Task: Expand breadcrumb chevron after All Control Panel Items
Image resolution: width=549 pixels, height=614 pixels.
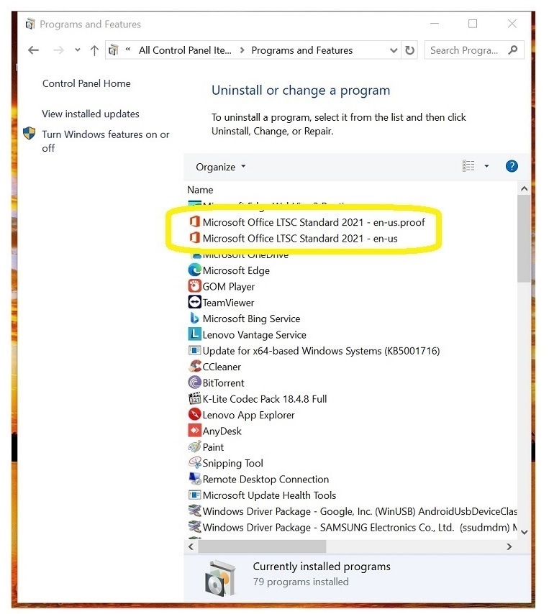Action: 242,50
